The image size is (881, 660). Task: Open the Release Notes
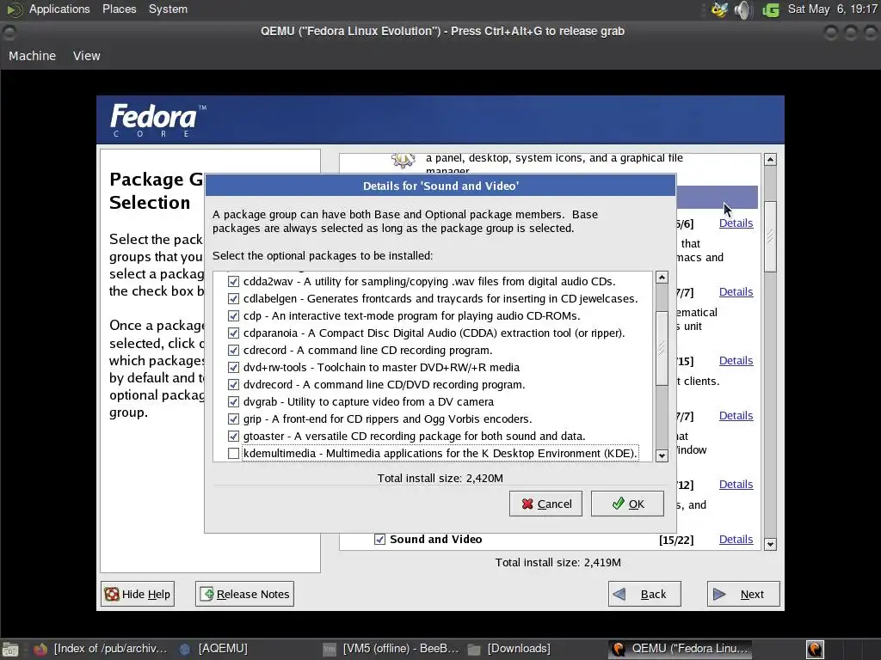coord(244,594)
